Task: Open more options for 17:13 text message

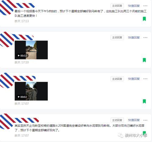Action: [x=145, y=6]
